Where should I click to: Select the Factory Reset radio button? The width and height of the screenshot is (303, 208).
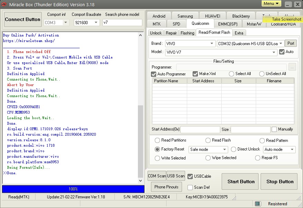click(x=157, y=149)
